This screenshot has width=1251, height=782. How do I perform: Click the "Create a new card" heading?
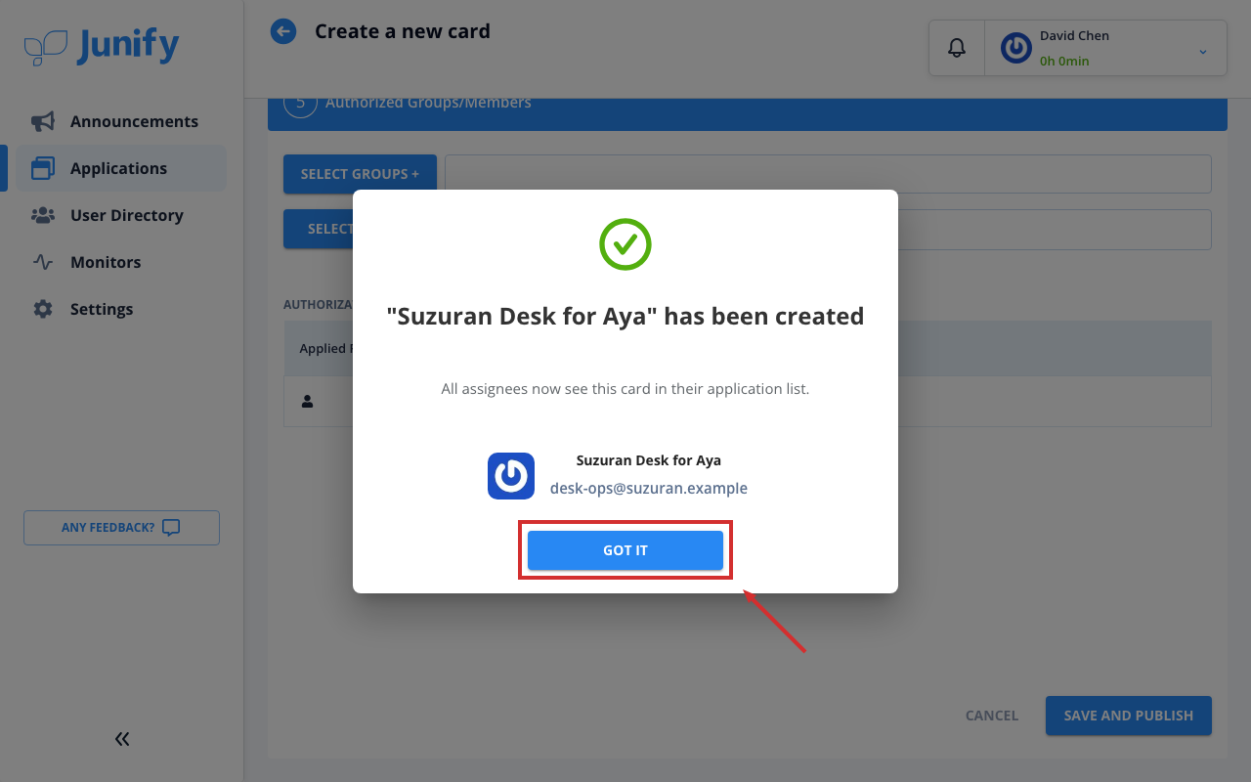click(403, 31)
